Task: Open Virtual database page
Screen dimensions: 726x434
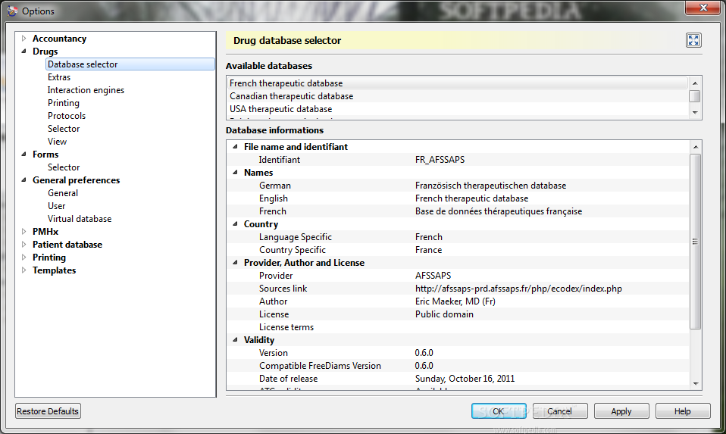Action: 80,219
